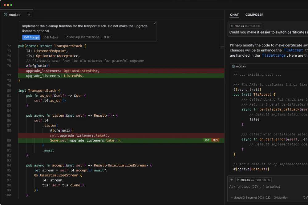
Task: Click the plus icon to add chat context
Action: [231, 180]
